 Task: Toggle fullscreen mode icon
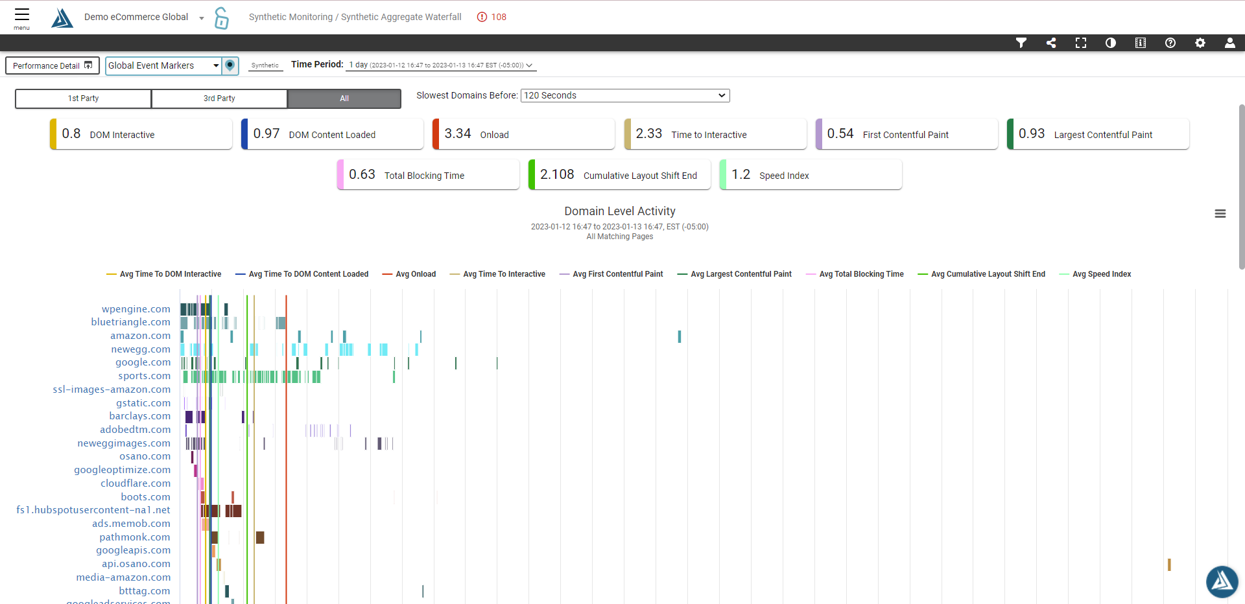pyautogui.click(x=1081, y=43)
